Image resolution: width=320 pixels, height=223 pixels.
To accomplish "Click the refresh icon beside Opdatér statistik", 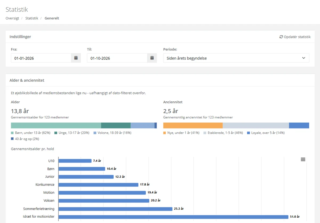I will coord(281,37).
